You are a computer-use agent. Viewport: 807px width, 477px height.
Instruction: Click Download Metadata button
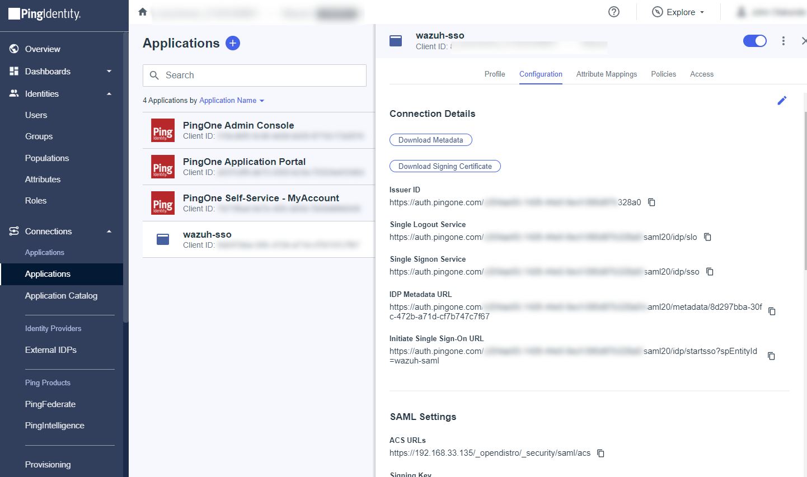430,140
